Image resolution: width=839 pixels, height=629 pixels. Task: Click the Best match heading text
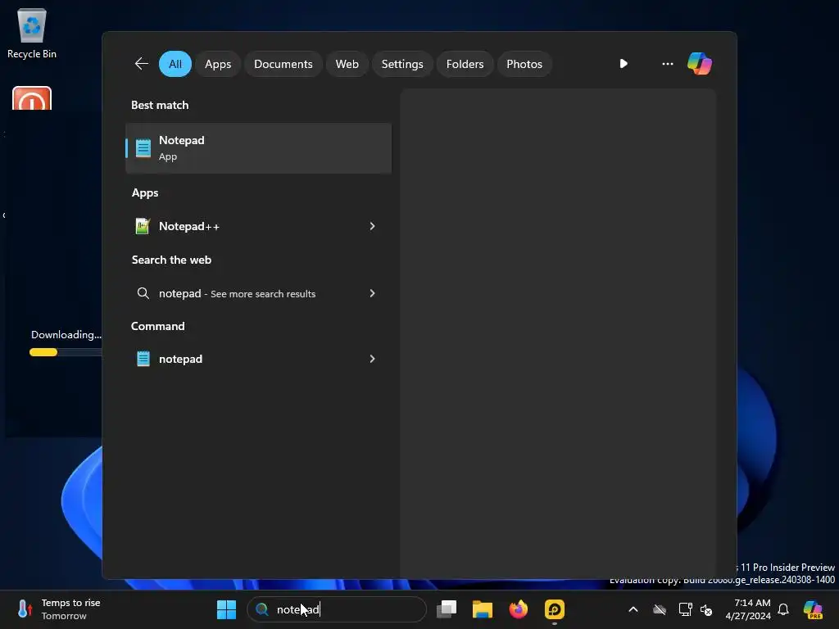[x=160, y=106]
